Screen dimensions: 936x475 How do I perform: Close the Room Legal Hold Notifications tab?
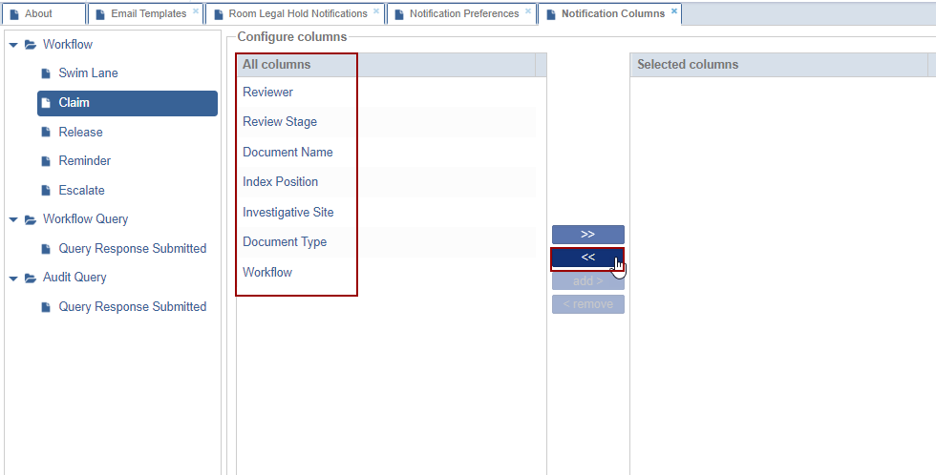pyautogui.click(x=376, y=11)
